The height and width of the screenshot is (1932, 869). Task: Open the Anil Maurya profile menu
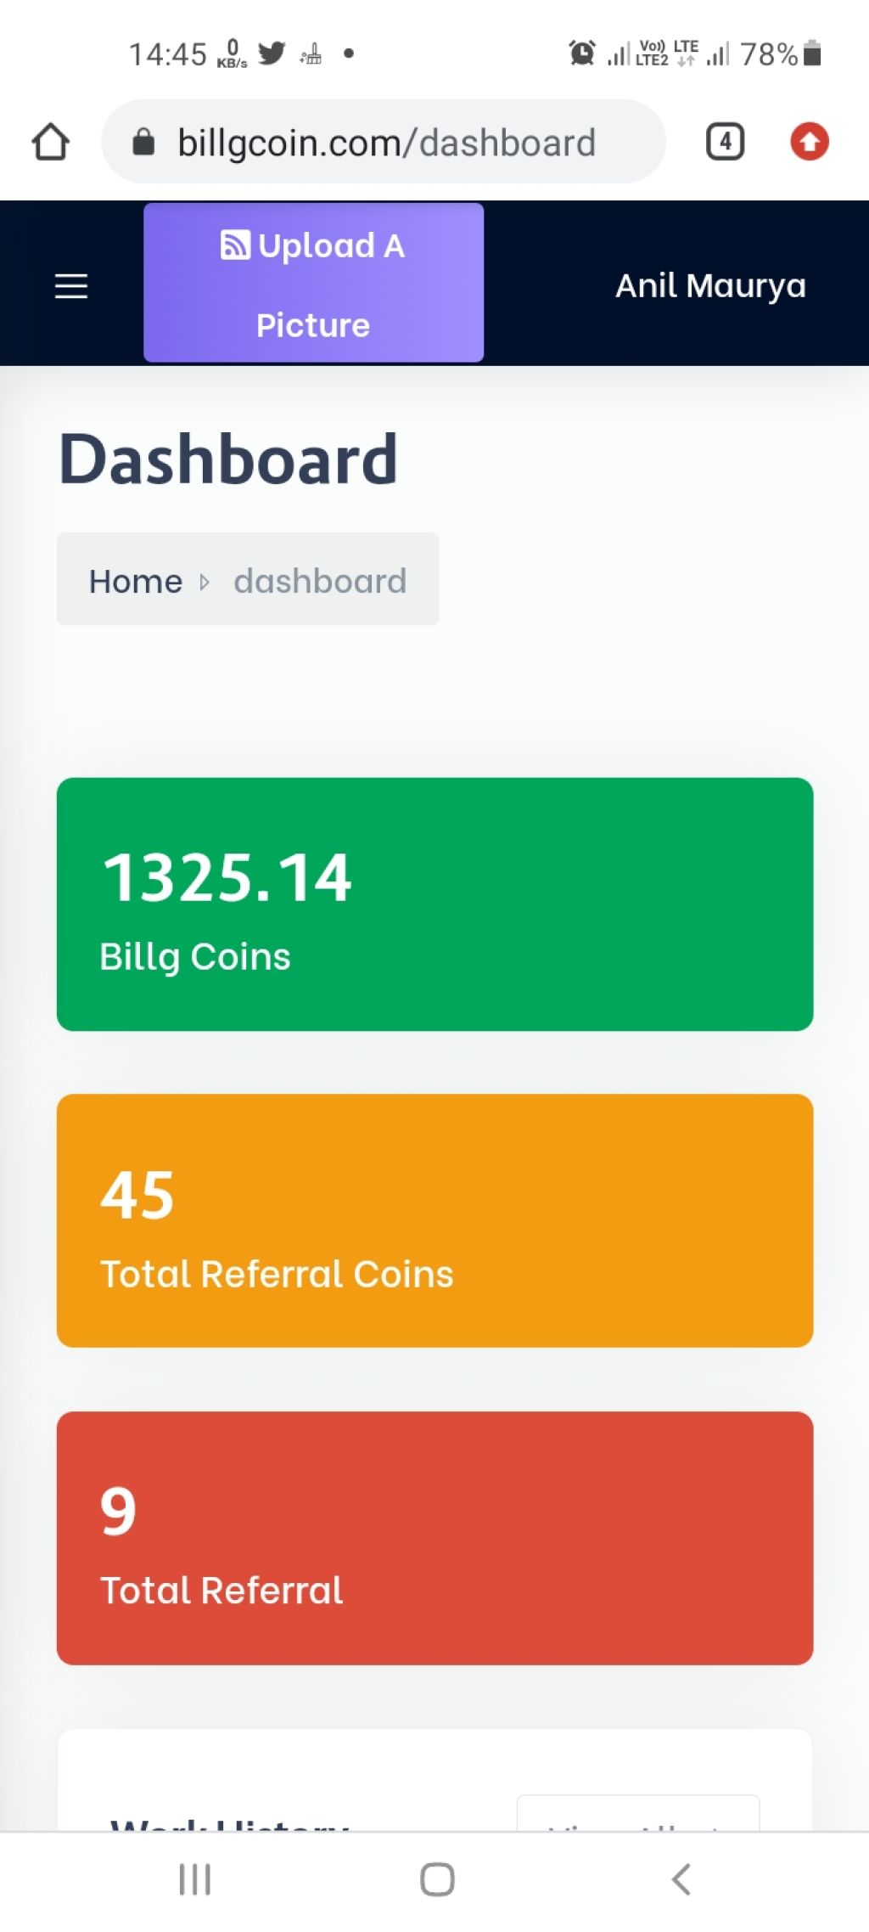[x=710, y=286]
